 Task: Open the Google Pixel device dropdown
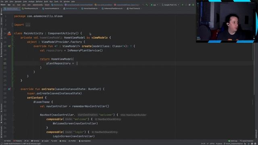[x=170, y=5]
